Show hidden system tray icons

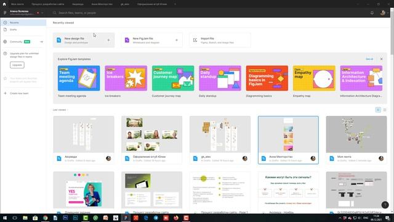(x=340, y=218)
